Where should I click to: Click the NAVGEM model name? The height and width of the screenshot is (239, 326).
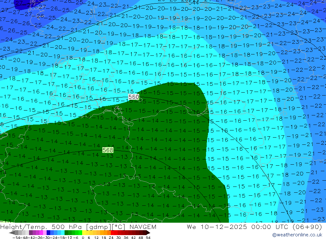click(x=143, y=227)
